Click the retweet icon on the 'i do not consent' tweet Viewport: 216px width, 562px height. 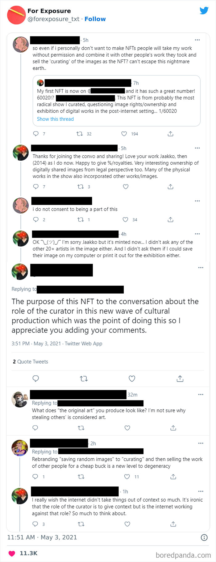tap(80, 219)
